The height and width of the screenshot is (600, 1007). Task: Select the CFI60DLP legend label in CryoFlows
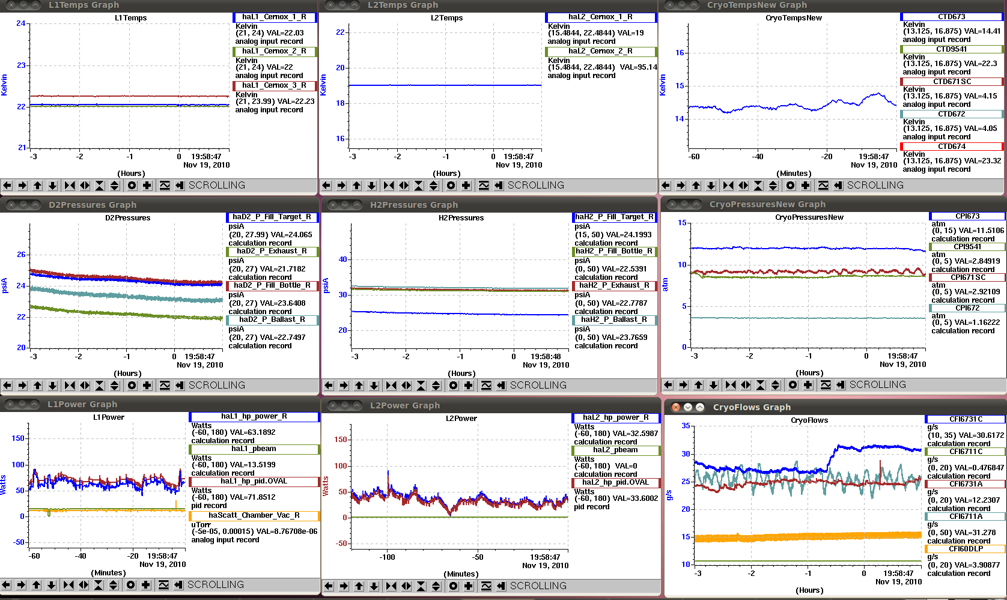pyautogui.click(x=966, y=549)
